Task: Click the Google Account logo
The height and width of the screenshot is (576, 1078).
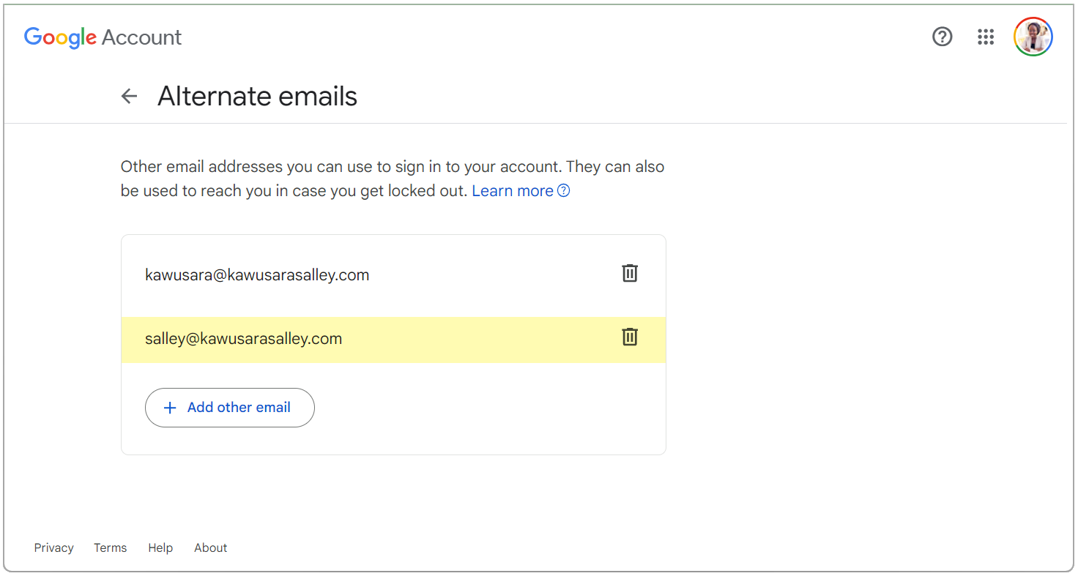Action: (x=103, y=37)
